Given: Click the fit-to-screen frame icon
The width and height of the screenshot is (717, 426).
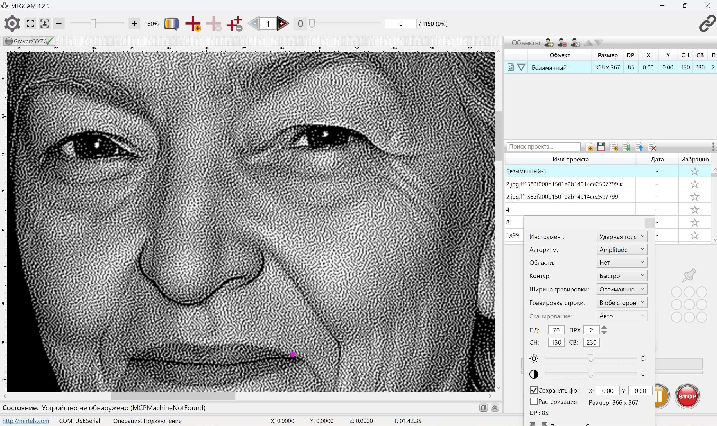Looking at the screenshot, I should click(x=30, y=24).
